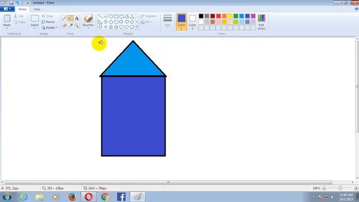
Task: Choose the Rectangle shape
Action: click(116, 17)
